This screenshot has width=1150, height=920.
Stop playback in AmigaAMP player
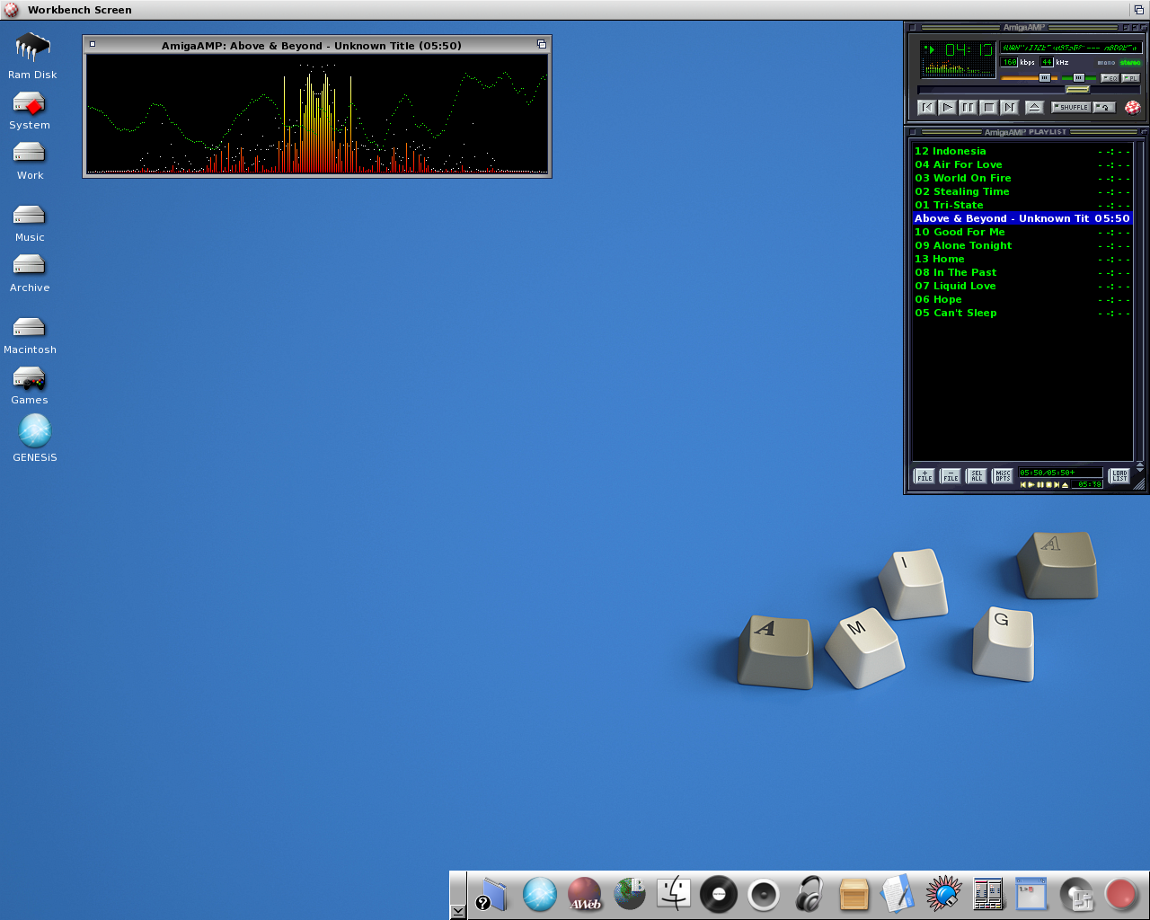(x=988, y=108)
